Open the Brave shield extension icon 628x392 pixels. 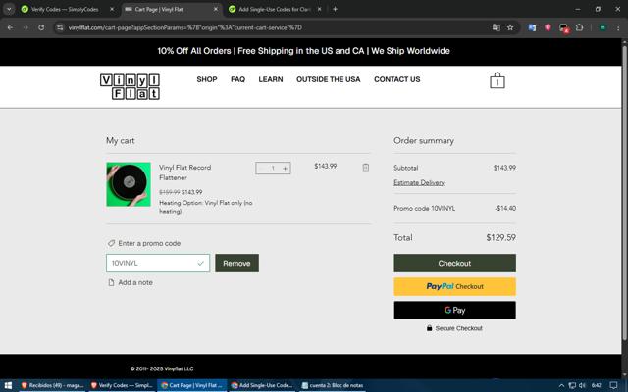(x=548, y=27)
